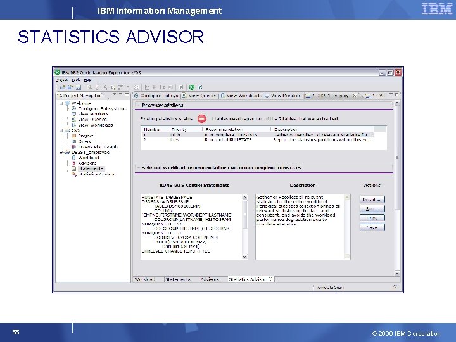Click the Details... action button
456x342 pixels.
click(372, 199)
